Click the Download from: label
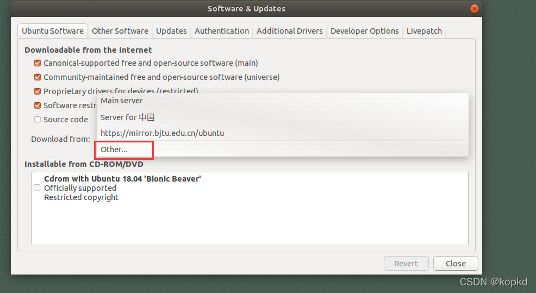This screenshot has width=536, height=293. pyautogui.click(x=60, y=139)
